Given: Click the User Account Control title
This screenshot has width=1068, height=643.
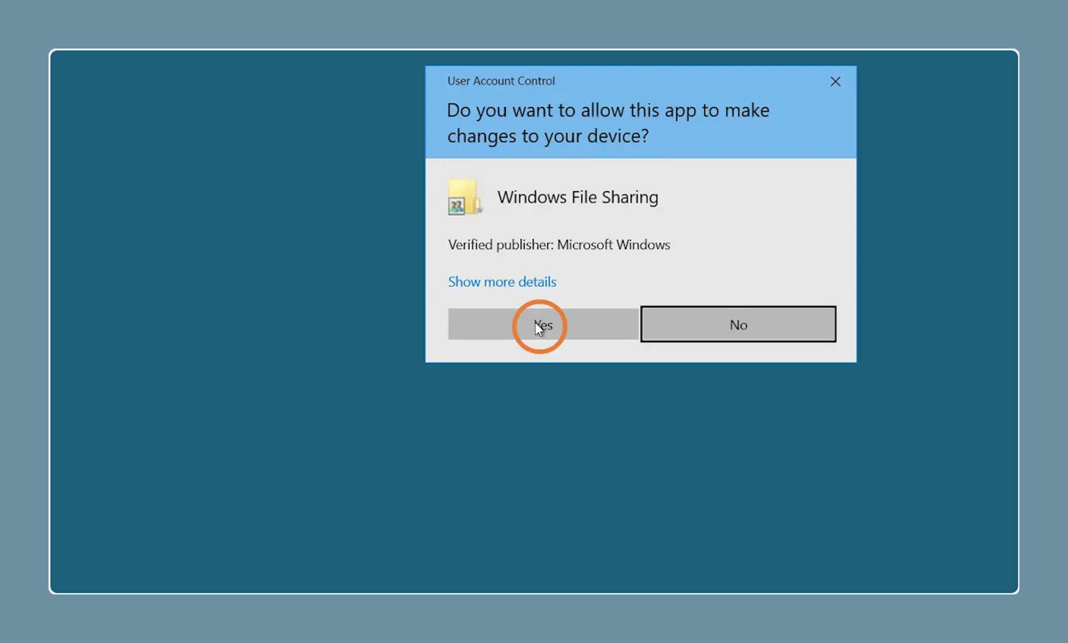Looking at the screenshot, I should click(501, 81).
